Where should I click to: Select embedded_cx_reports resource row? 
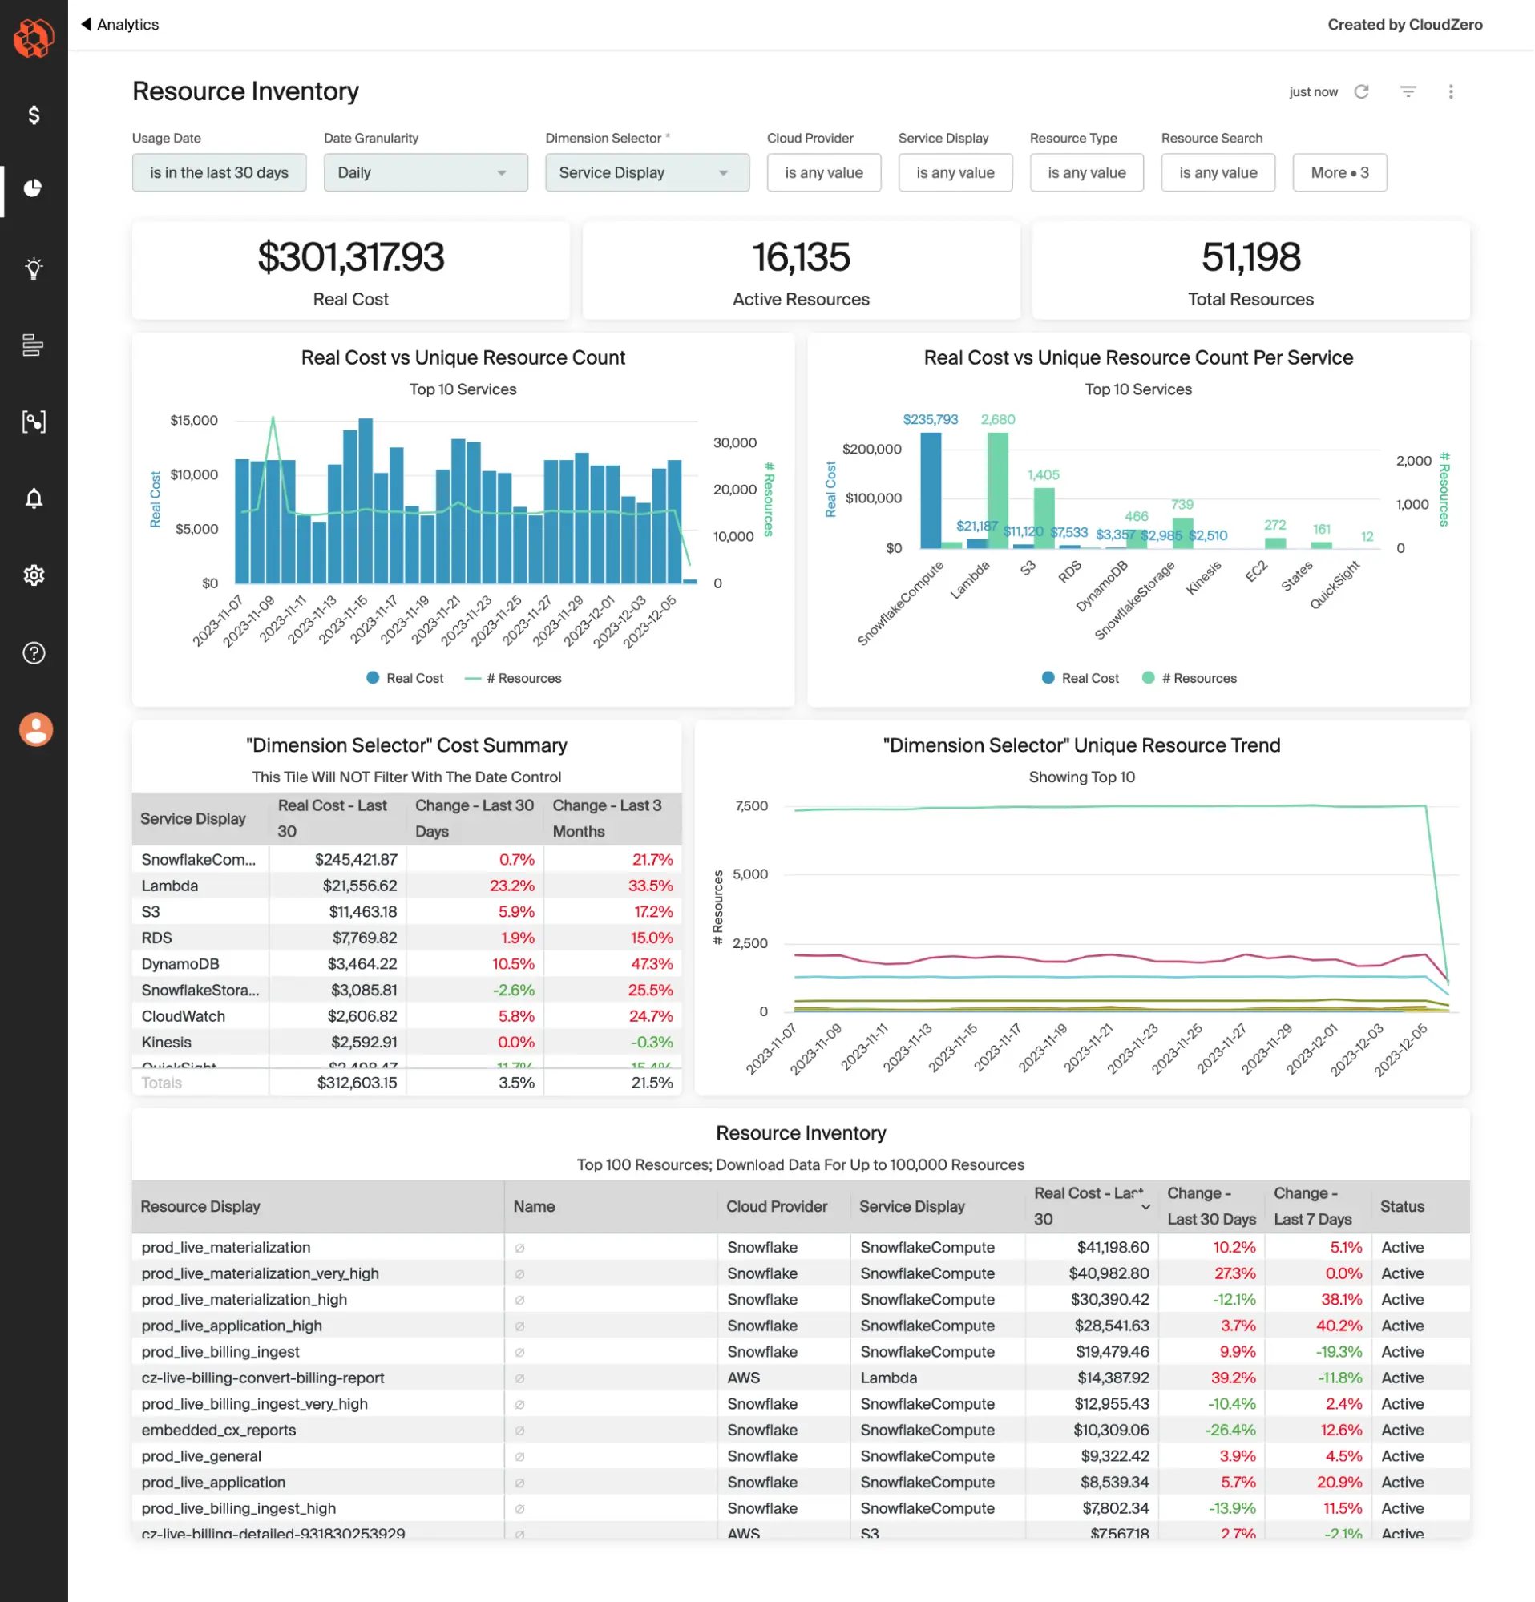click(x=800, y=1431)
